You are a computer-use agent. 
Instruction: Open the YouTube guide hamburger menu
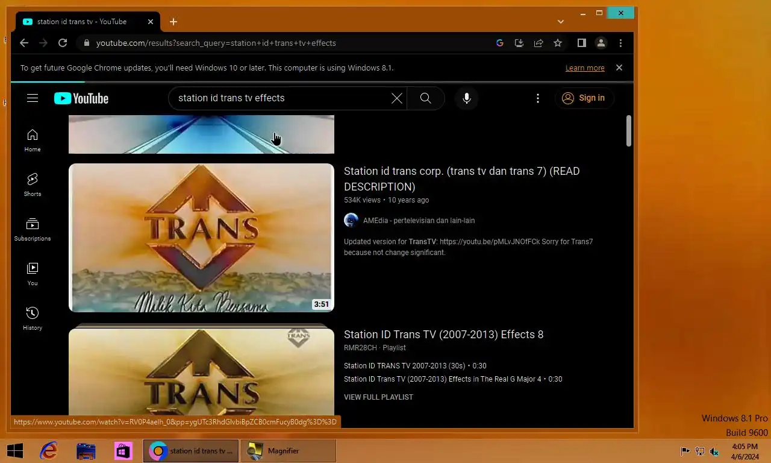[33, 98]
